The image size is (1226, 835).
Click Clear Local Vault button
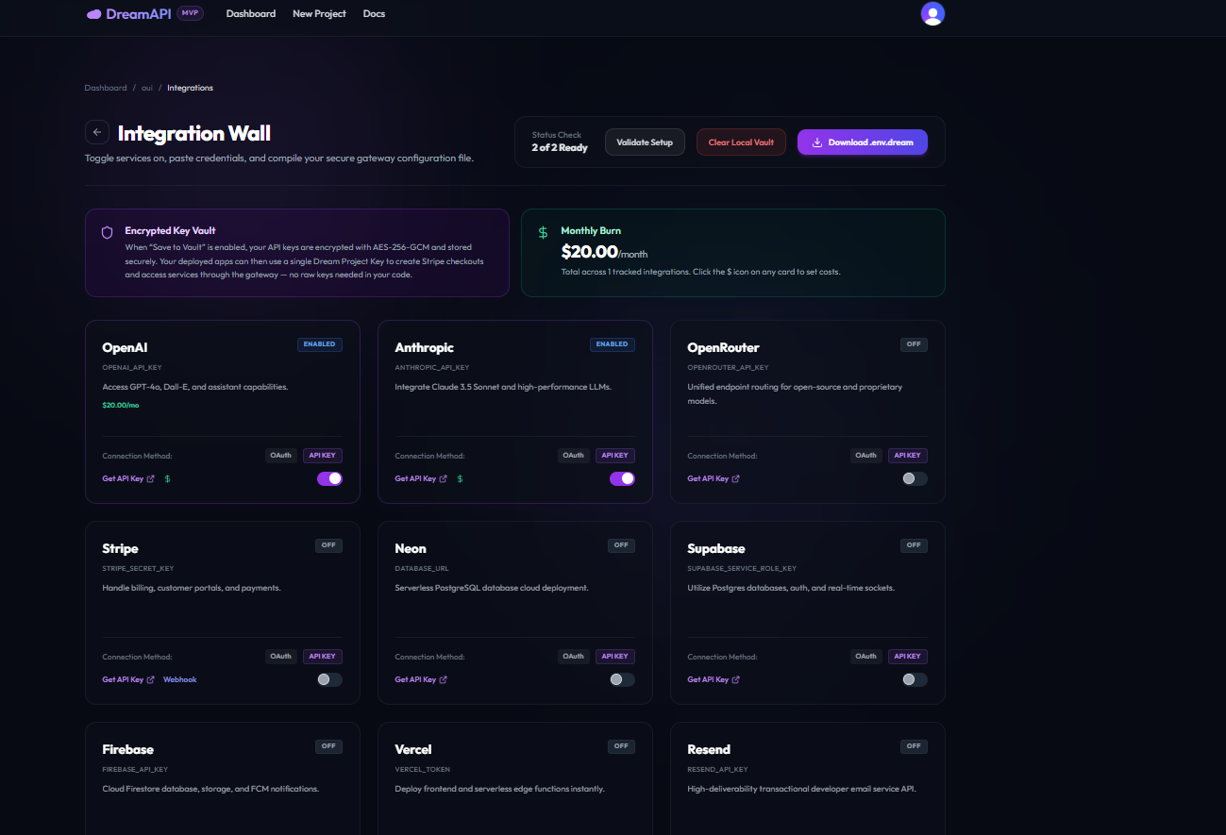pos(741,142)
